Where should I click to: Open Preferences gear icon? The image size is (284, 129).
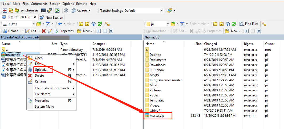[66, 10]
